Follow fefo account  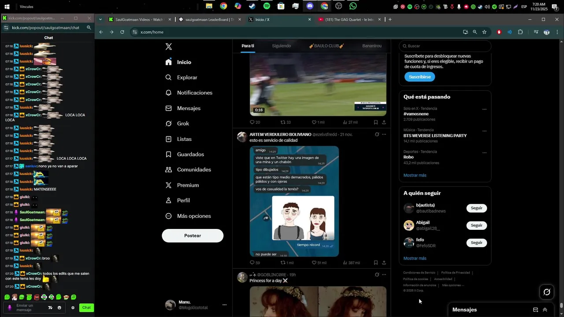coord(476,243)
